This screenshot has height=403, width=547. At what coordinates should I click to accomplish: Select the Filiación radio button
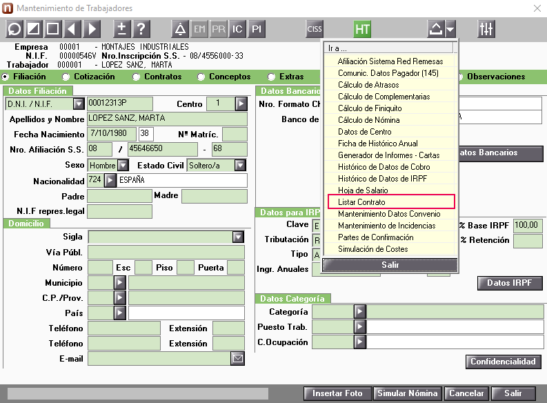(6, 77)
